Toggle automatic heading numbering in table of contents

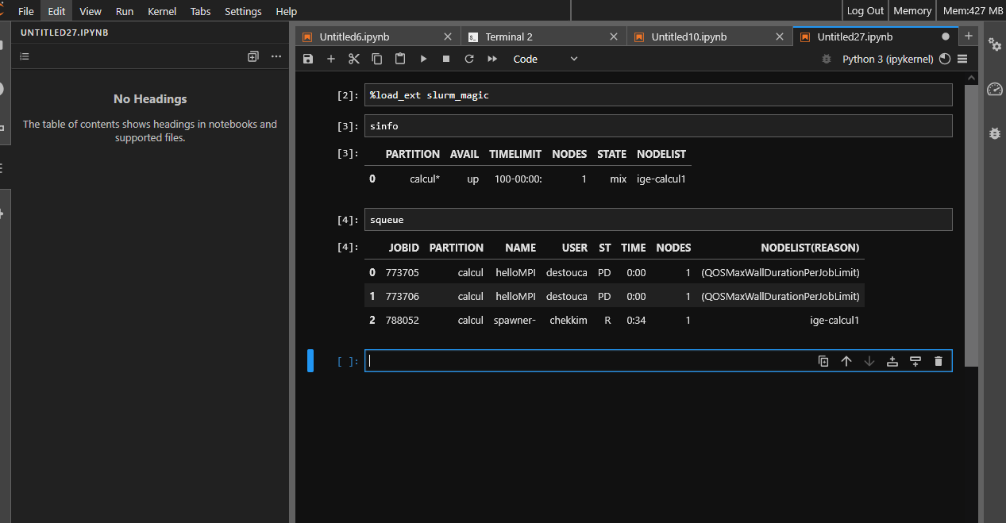coord(24,56)
